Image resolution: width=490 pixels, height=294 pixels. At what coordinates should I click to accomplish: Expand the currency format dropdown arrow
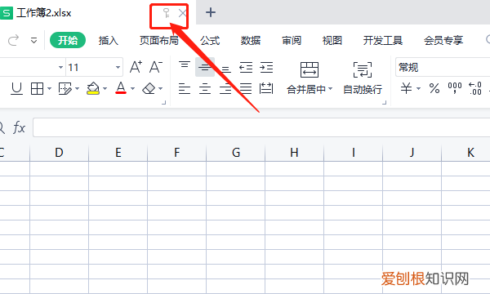[418, 89]
